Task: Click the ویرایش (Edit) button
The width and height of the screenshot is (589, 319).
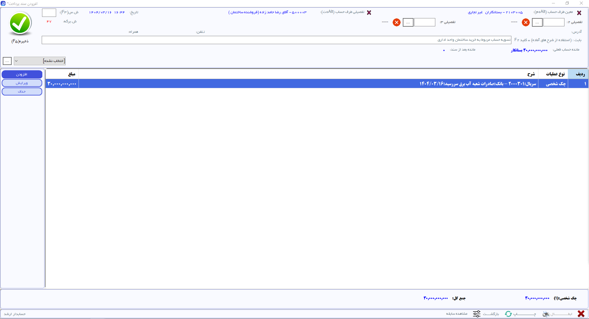Action: (x=22, y=83)
